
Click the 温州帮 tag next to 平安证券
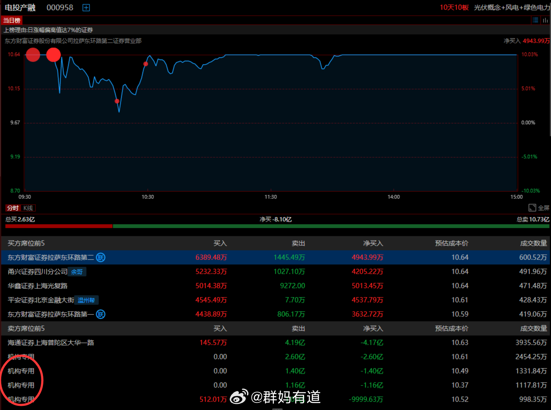(86, 300)
